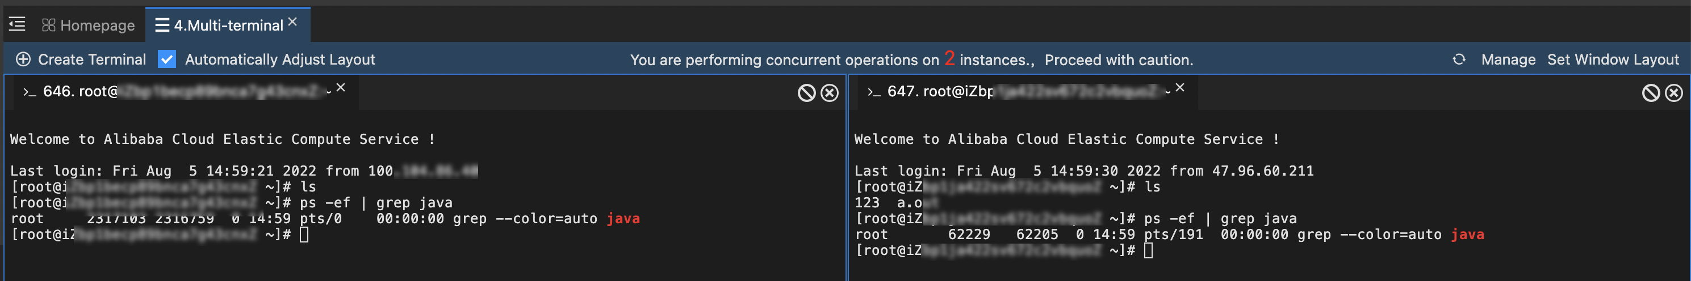The height and width of the screenshot is (281, 1691).
Task: Open Set Window Layout
Action: point(1612,59)
